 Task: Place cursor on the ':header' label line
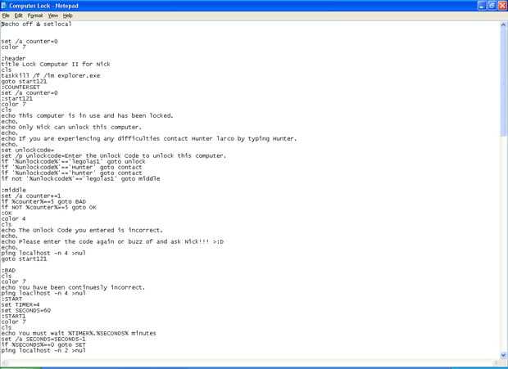click(13, 59)
